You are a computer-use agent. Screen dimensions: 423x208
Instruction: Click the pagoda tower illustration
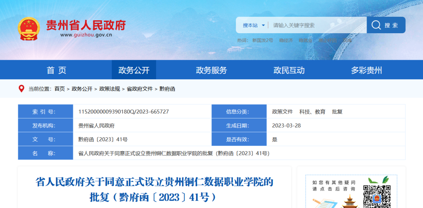point(349,201)
